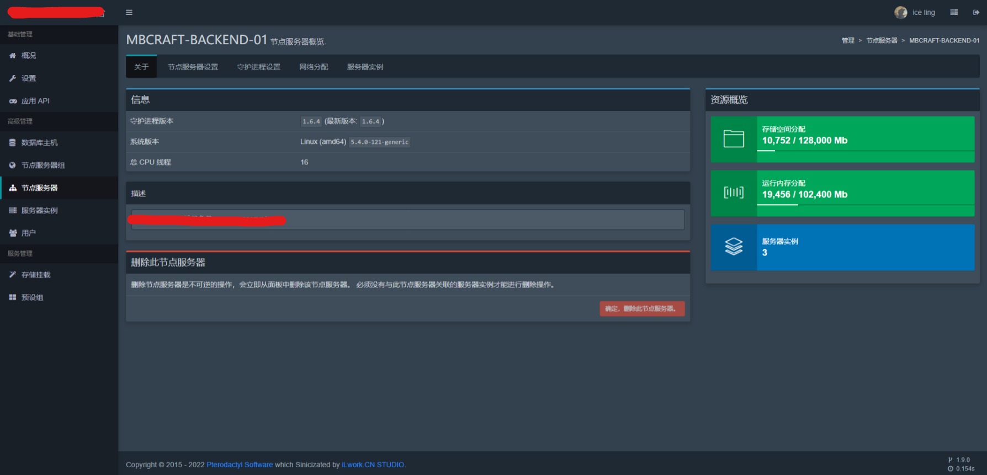
Task: Open 预设组 nests in sidebar
Action: pos(32,297)
